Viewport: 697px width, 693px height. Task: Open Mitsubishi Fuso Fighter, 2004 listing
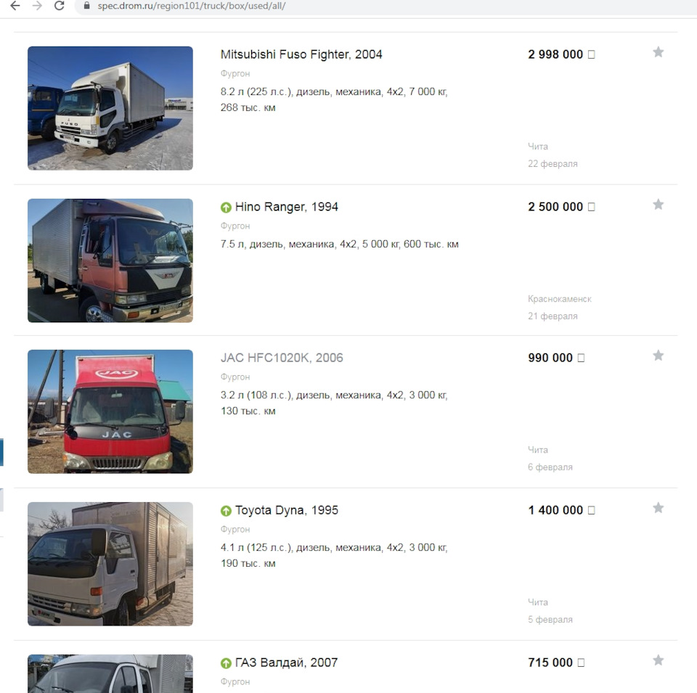point(301,54)
